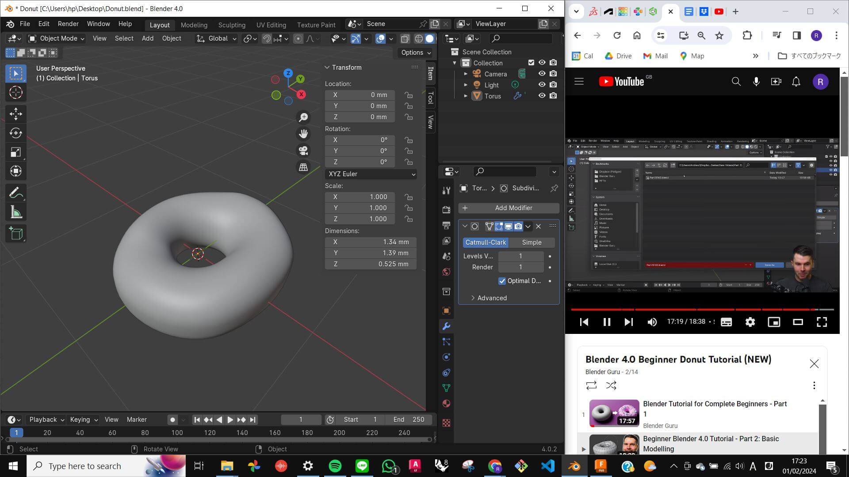Select the Scale tool
This screenshot has width=849, height=477.
point(16,152)
